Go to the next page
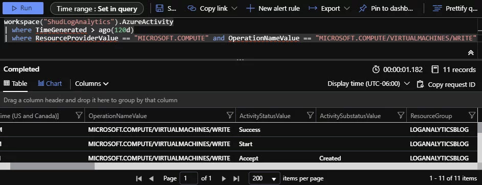The image size is (482, 185). pos(224,178)
